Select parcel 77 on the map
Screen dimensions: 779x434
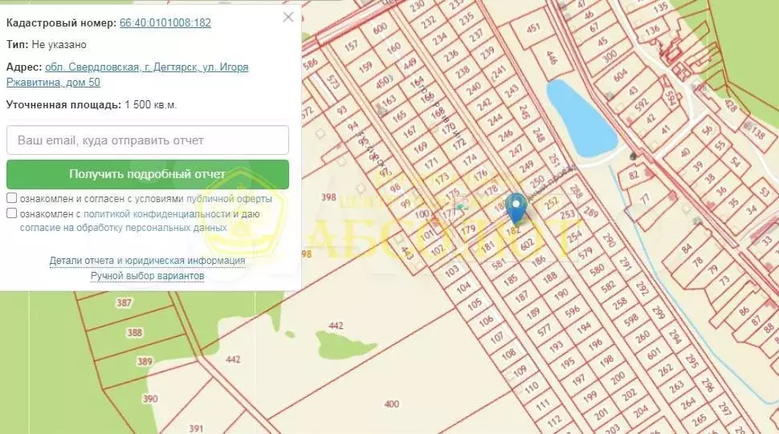[644, 200]
